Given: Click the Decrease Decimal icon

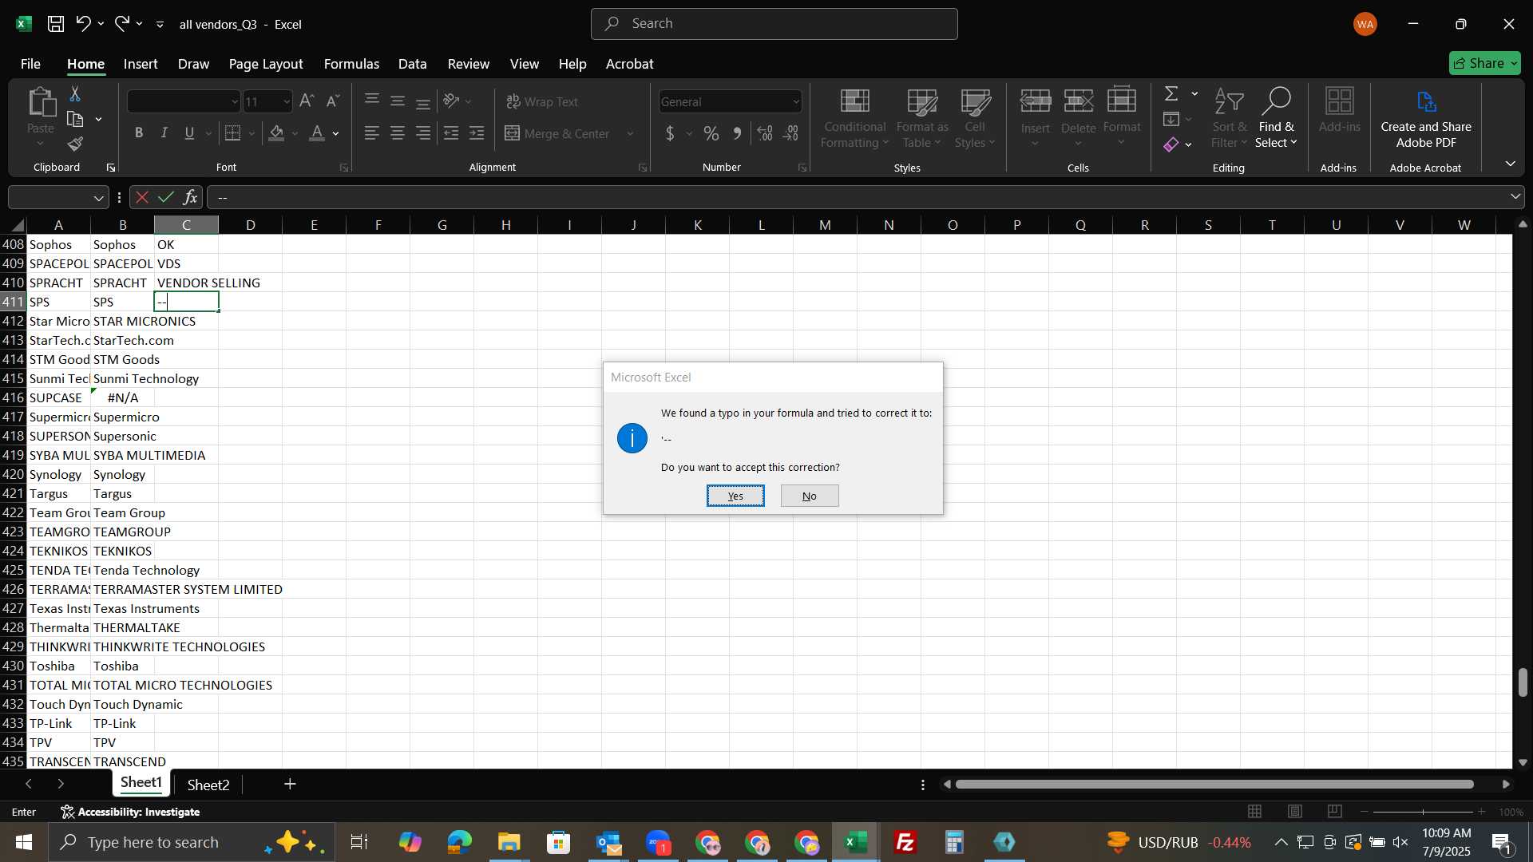Looking at the screenshot, I should (791, 133).
